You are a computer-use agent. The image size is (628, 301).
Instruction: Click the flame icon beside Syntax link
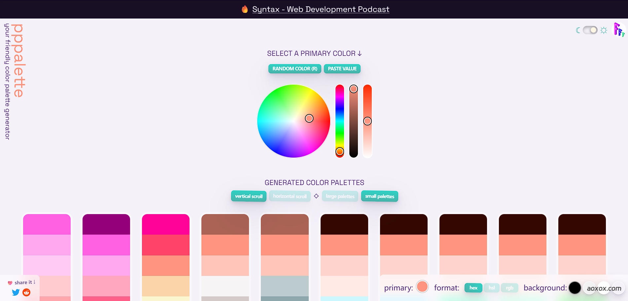245,9
